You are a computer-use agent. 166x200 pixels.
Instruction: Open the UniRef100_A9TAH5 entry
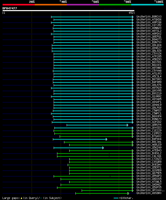click(x=149, y=99)
